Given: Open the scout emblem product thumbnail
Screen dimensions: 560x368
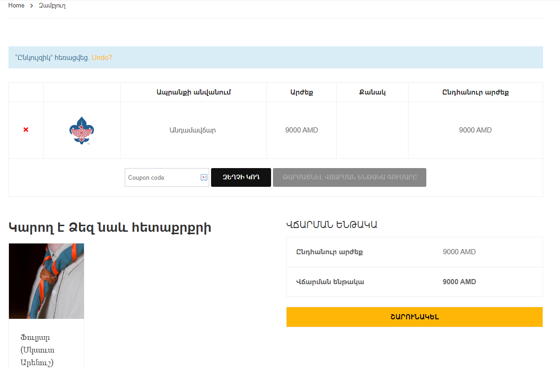Looking at the screenshot, I should coord(82,130).
